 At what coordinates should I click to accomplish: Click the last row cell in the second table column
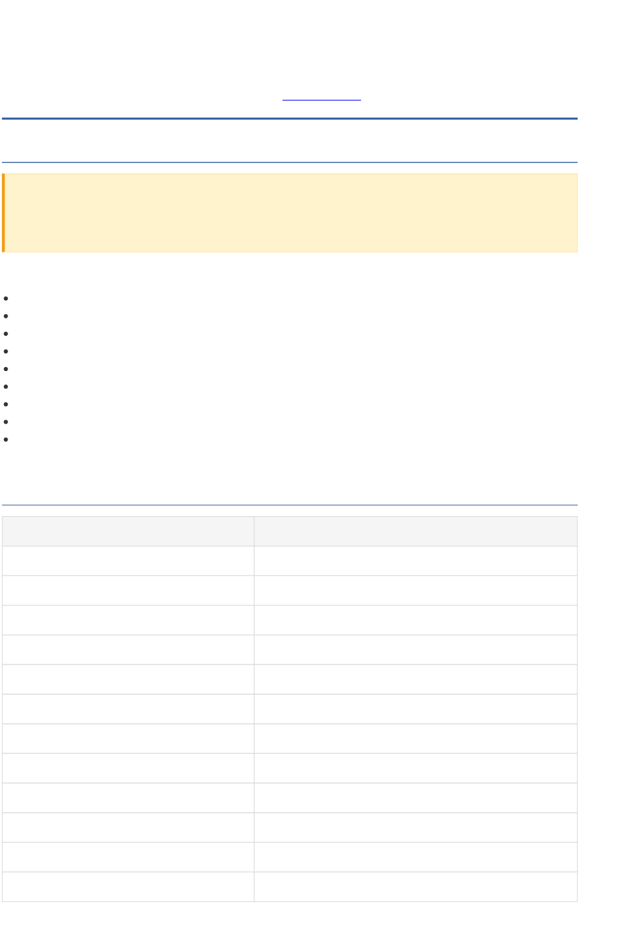(416, 887)
